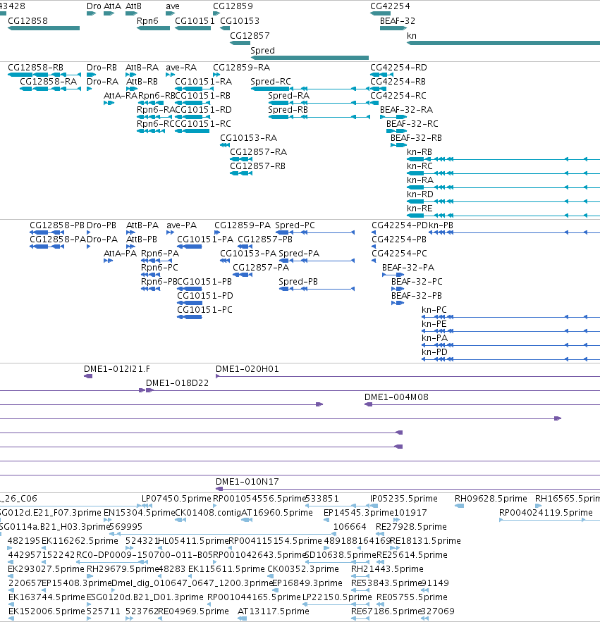Click transcript BEAF-32-RA
600x622 pixels.
point(393,117)
